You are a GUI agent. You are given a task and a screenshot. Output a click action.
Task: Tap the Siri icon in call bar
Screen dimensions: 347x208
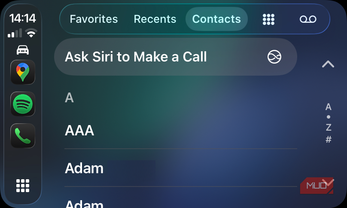pyautogui.click(x=274, y=57)
